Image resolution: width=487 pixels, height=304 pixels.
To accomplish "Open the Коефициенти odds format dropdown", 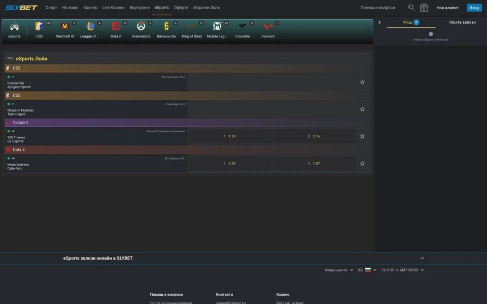I will (339, 270).
